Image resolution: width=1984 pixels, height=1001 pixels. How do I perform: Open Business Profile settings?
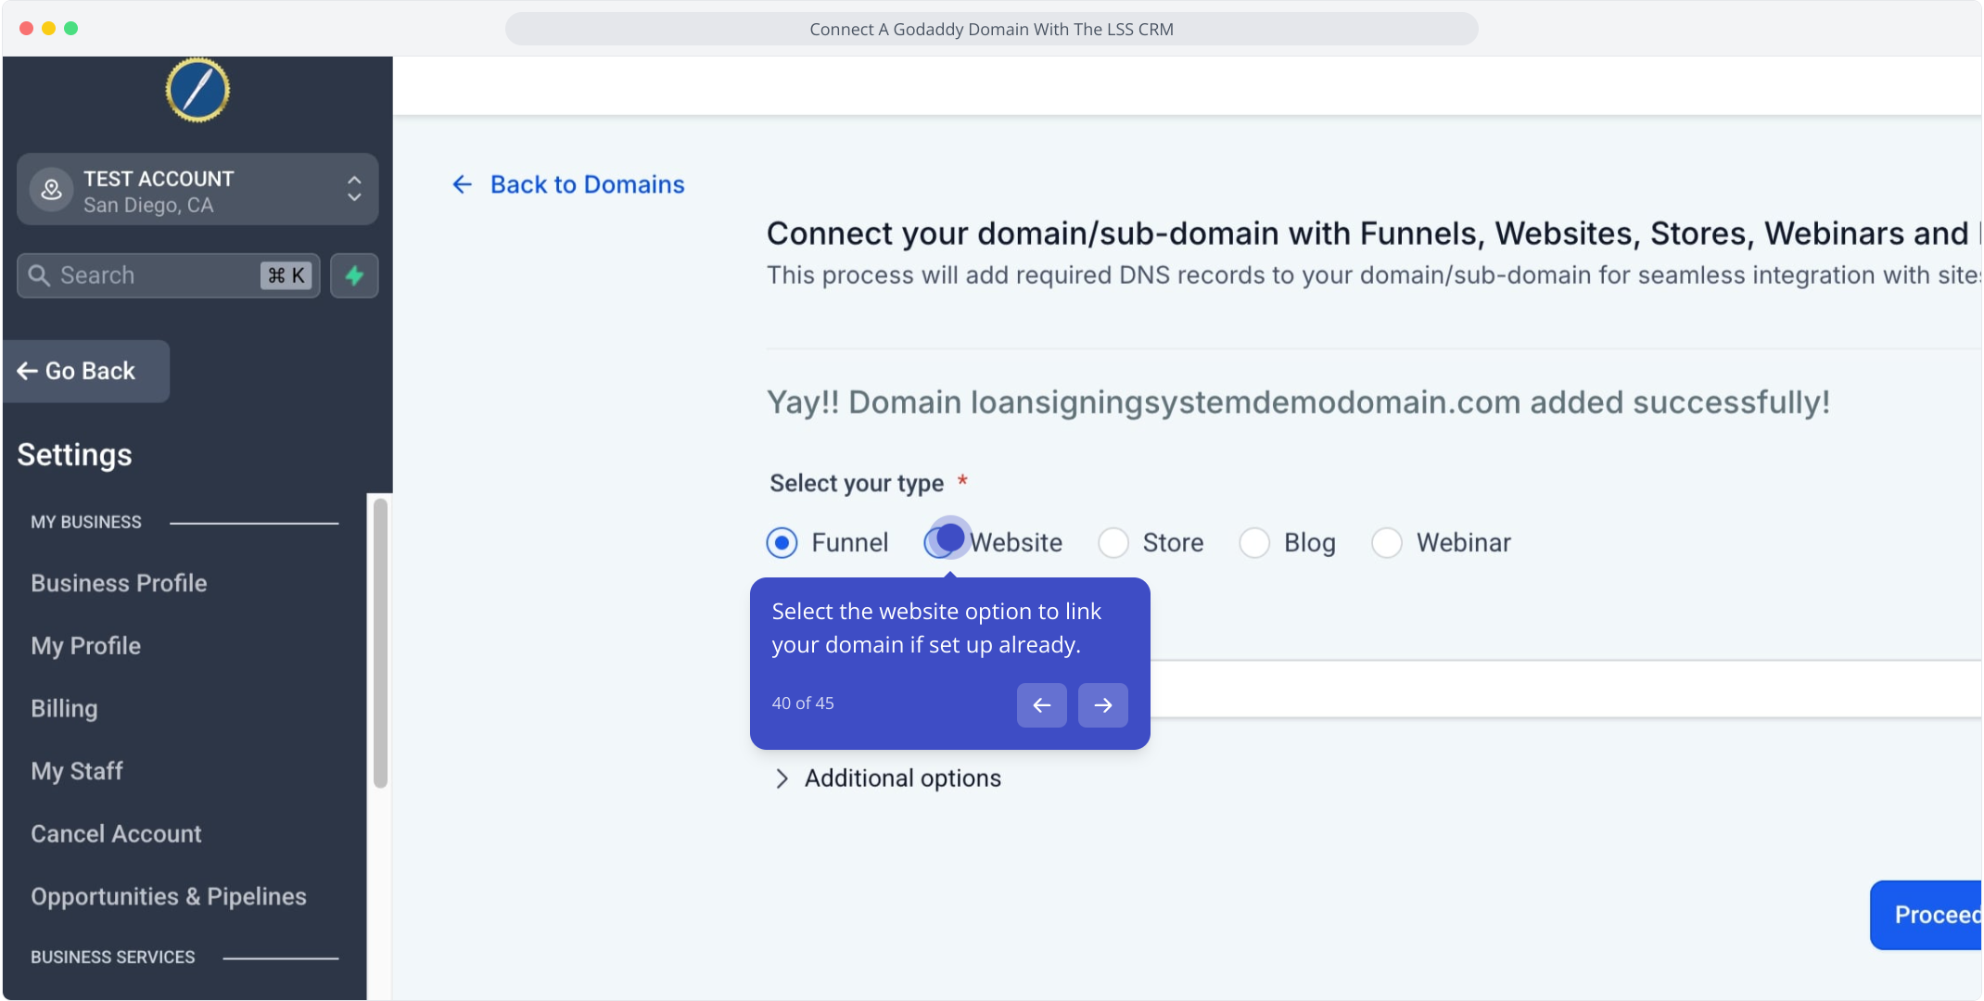pyautogui.click(x=119, y=583)
